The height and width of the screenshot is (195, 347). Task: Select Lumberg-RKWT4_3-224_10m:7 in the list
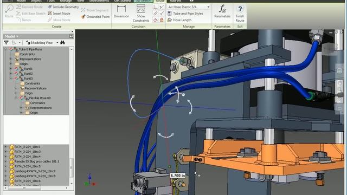[35, 171]
